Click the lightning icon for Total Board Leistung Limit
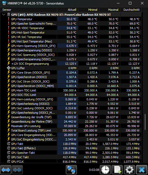Screen dimensions: 148x175 pos(9,130)
